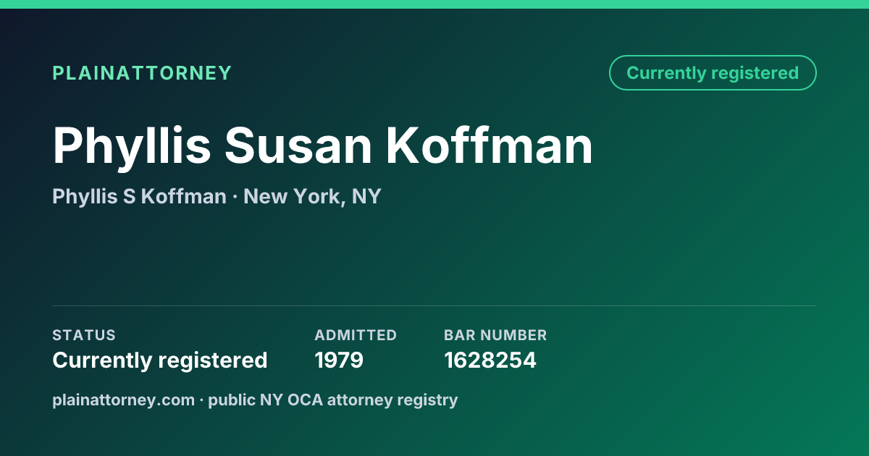Screen dimensions: 869x456
Task: Open the plainattorney.com footer link
Action: coord(123,400)
